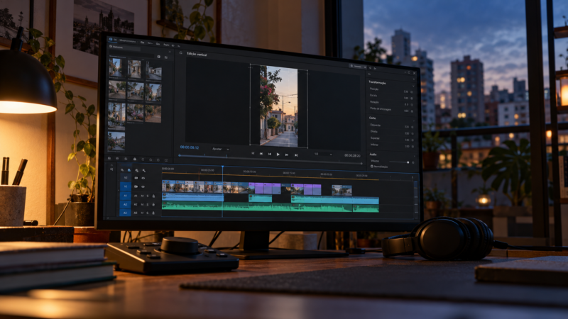This screenshot has height=319, width=568.
Task: Click the first icon in bin bottom toolbar
Action: tap(109, 158)
